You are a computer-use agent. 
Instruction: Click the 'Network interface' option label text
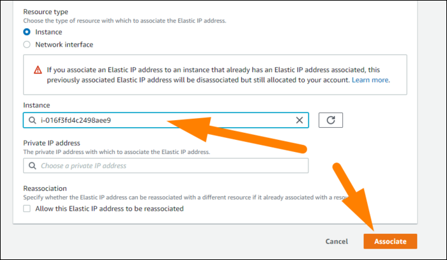tap(66, 45)
